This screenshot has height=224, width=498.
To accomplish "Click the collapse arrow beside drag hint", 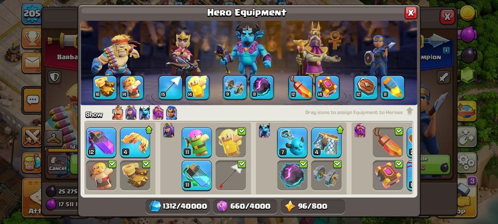I will [x=410, y=111].
